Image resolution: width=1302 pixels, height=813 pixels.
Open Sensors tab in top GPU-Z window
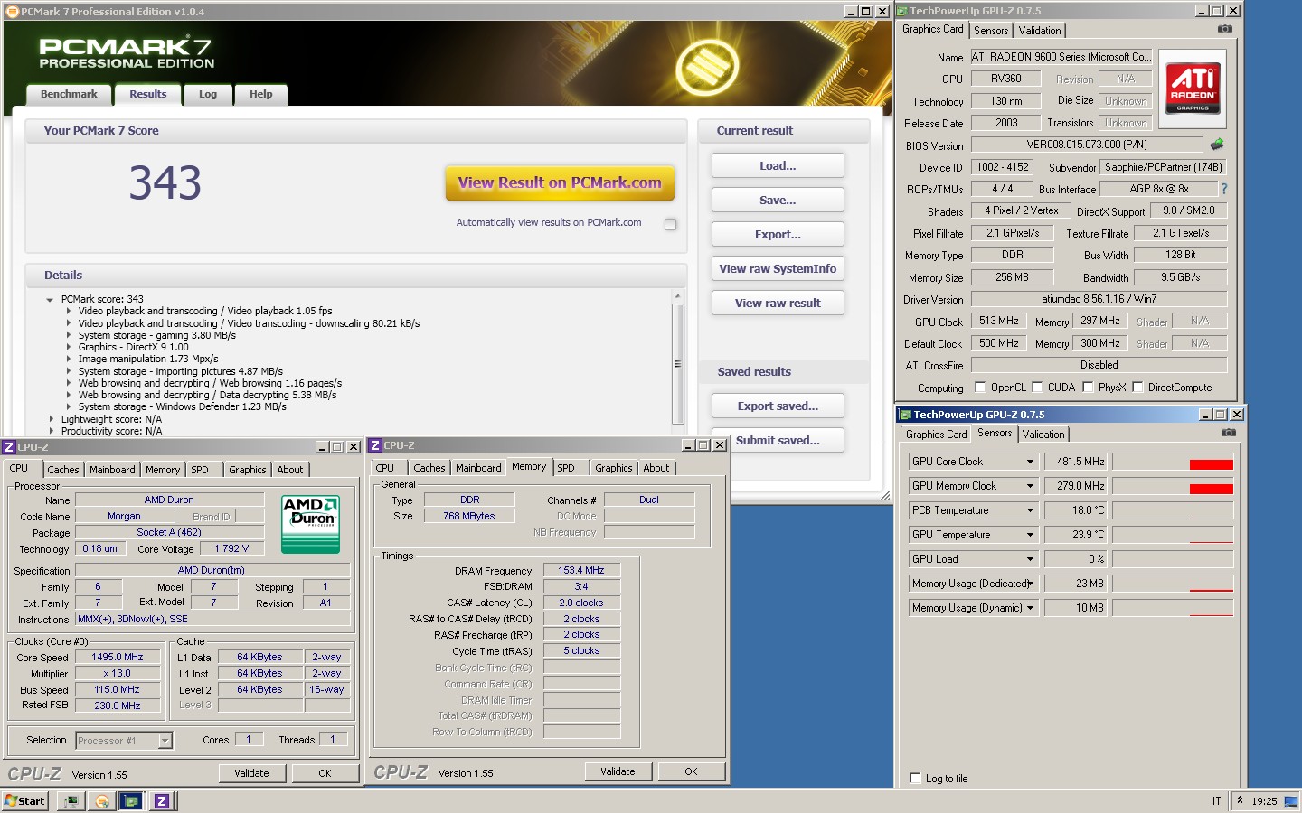pos(991,31)
